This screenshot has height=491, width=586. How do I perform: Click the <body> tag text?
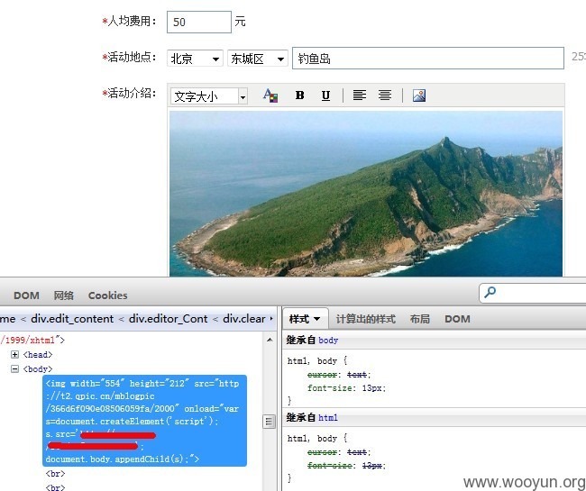[x=38, y=368]
